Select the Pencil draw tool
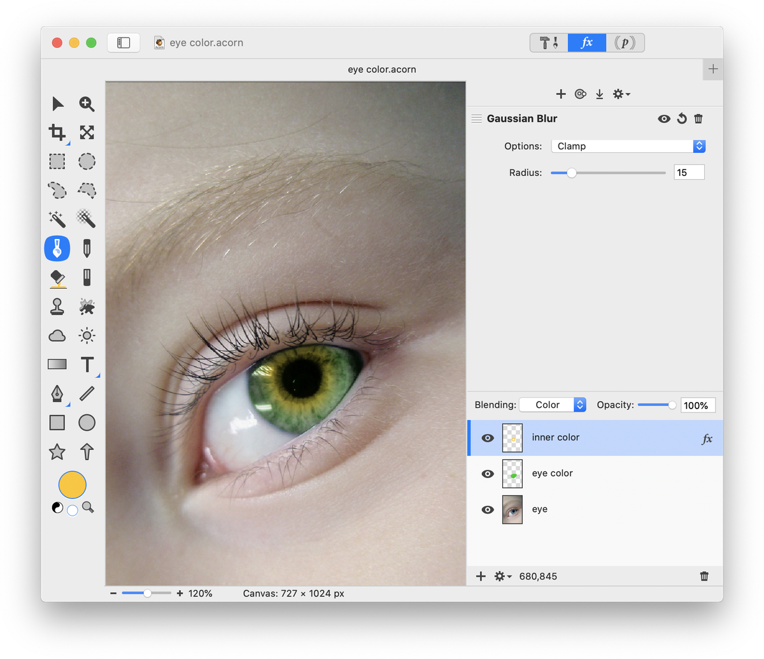This screenshot has height=659, width=764. click(87, 249)
